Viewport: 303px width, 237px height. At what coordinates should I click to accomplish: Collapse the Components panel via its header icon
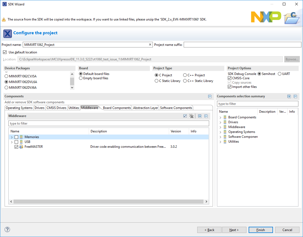coord(210,96)
